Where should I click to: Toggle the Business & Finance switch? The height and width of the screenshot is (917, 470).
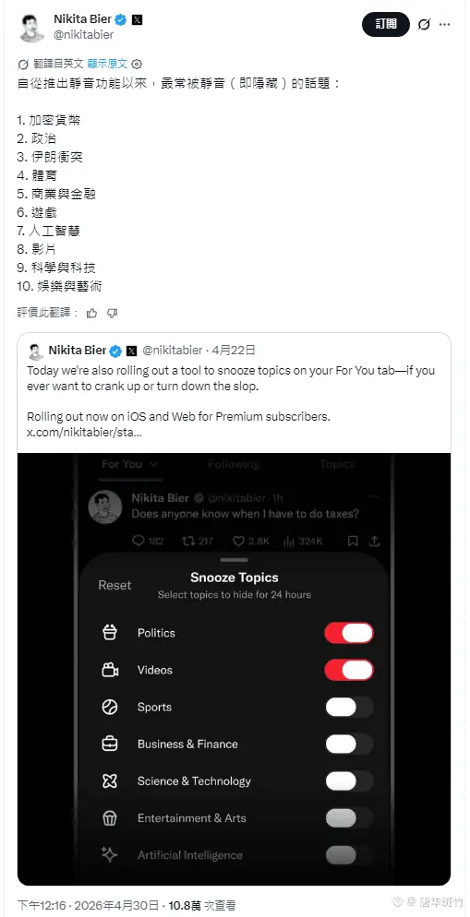(349, 744)
